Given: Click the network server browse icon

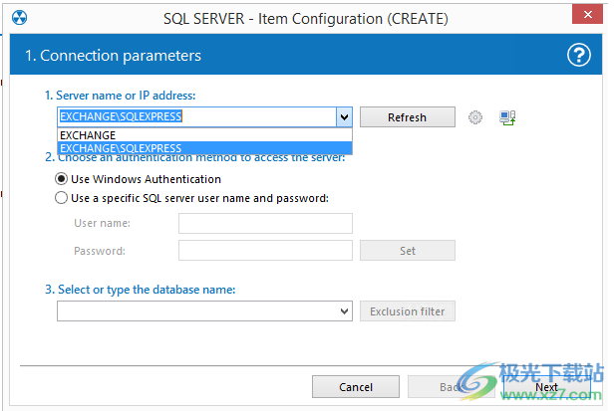Looking at the screenshot, I should click(x=507, y=117).
